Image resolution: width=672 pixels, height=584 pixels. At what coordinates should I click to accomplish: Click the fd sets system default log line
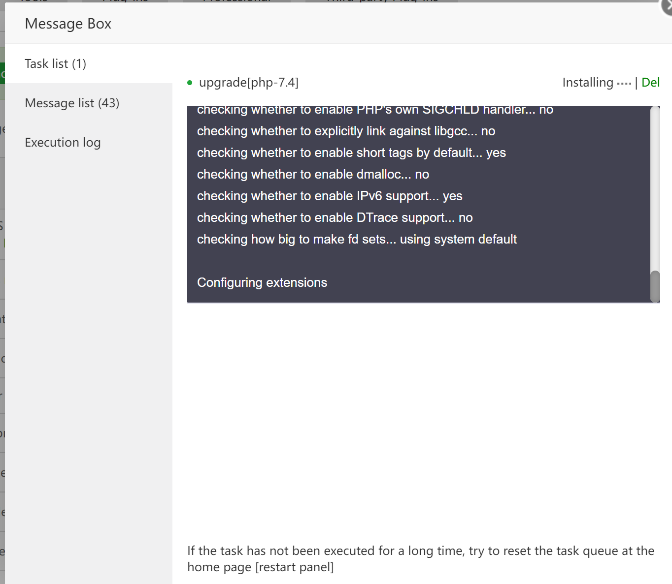pos(357,240)
